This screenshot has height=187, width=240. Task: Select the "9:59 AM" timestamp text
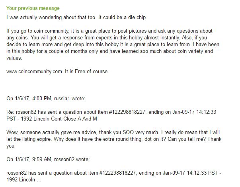pyautogui.click(x=42, y=159)
